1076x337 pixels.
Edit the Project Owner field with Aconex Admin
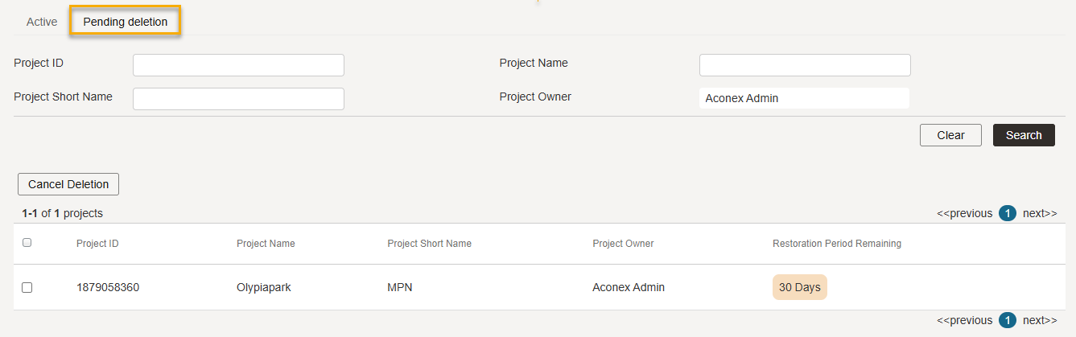tap(805, 98)
